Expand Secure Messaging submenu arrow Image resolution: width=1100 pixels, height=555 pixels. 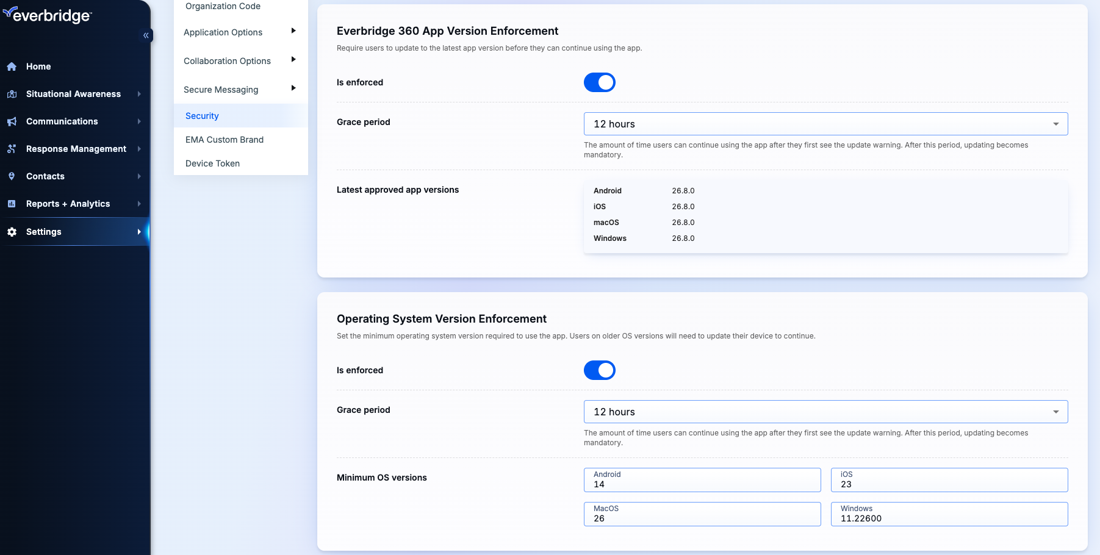coord(293,88)
